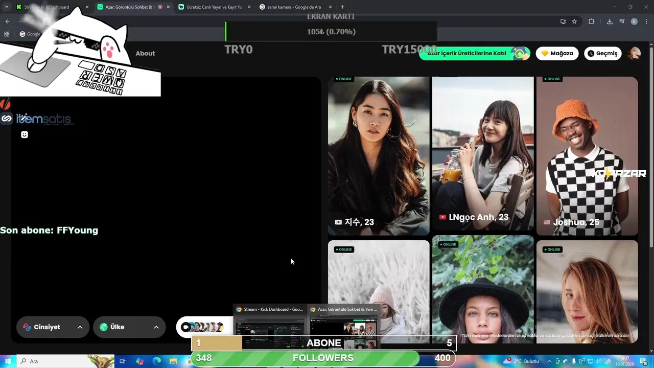Open the Chrome profile b avatar
This screenshot has height=368, width=654.
click(x=634, y=21)
